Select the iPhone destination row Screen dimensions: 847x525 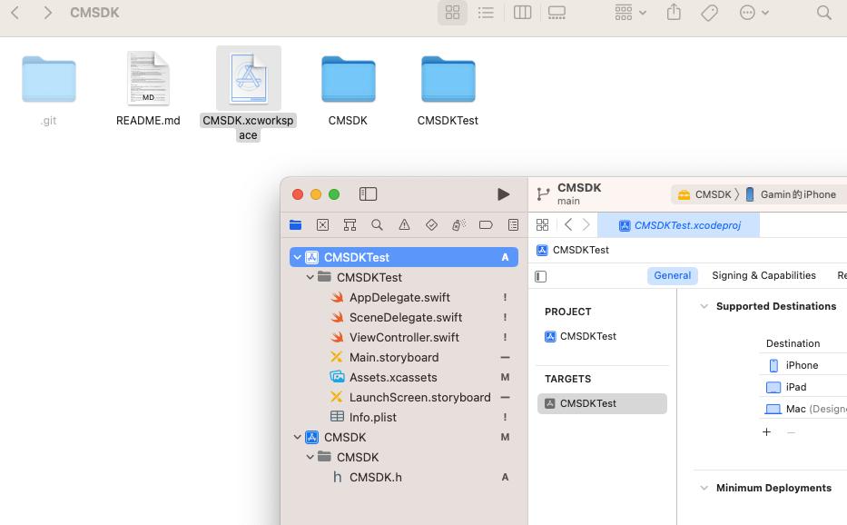coord(803,365)
